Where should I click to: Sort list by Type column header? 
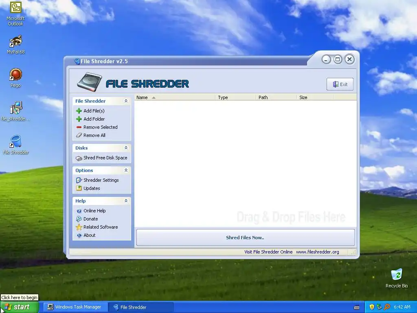pyautogui.click(x=236, y=97)
